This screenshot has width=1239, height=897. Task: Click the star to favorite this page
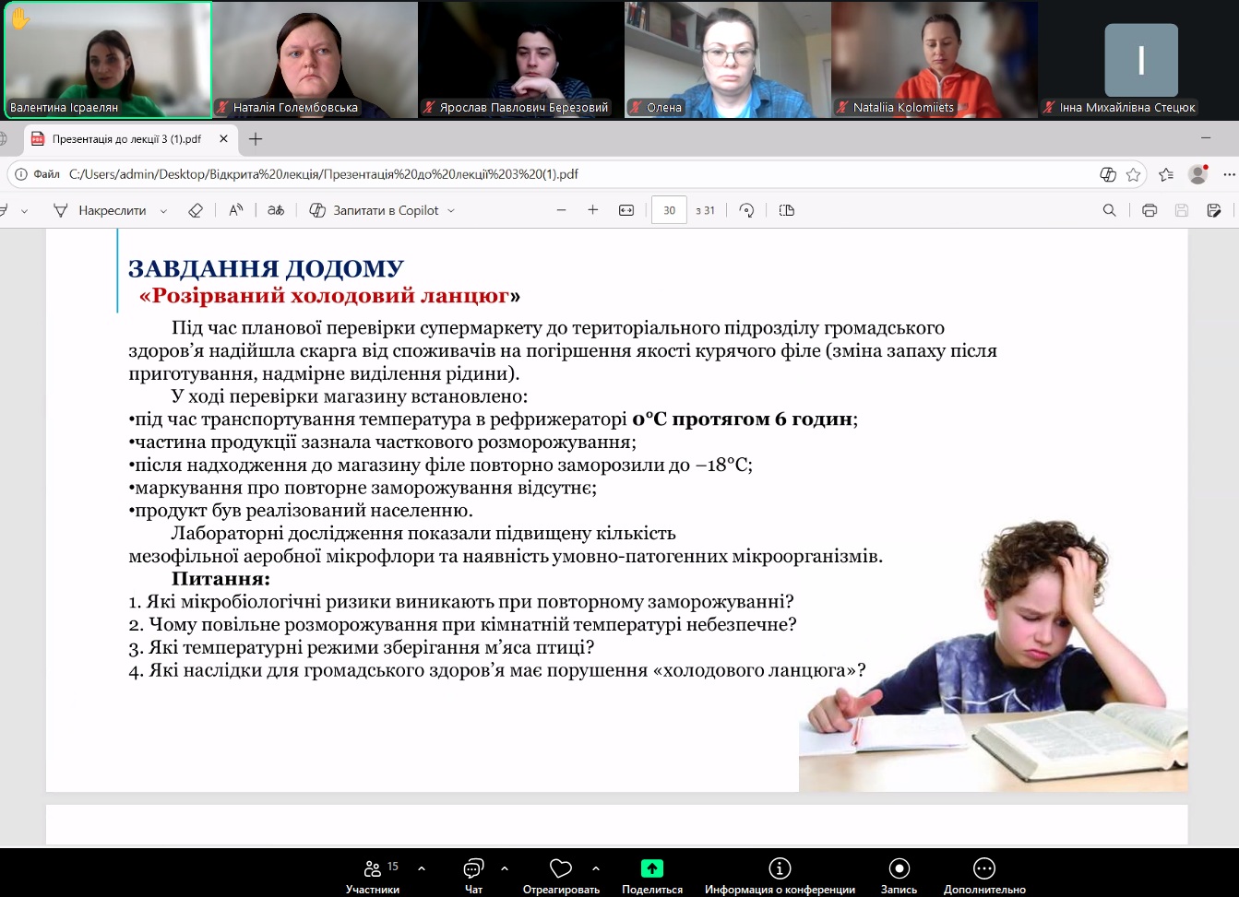click(x=1134, y=174)
